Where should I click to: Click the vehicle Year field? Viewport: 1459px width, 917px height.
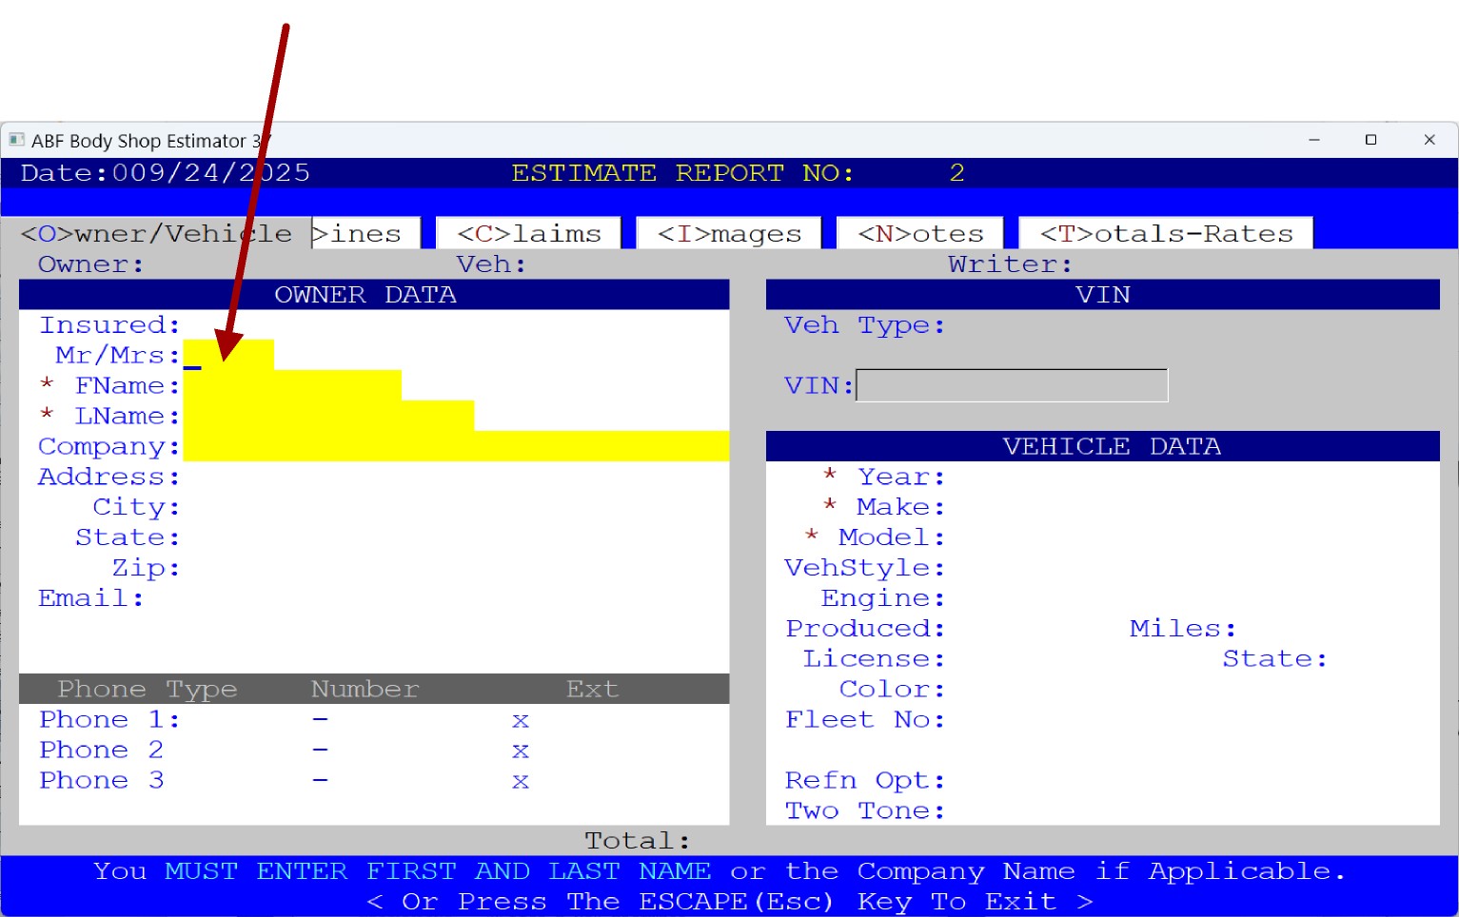coord(1047,477)
